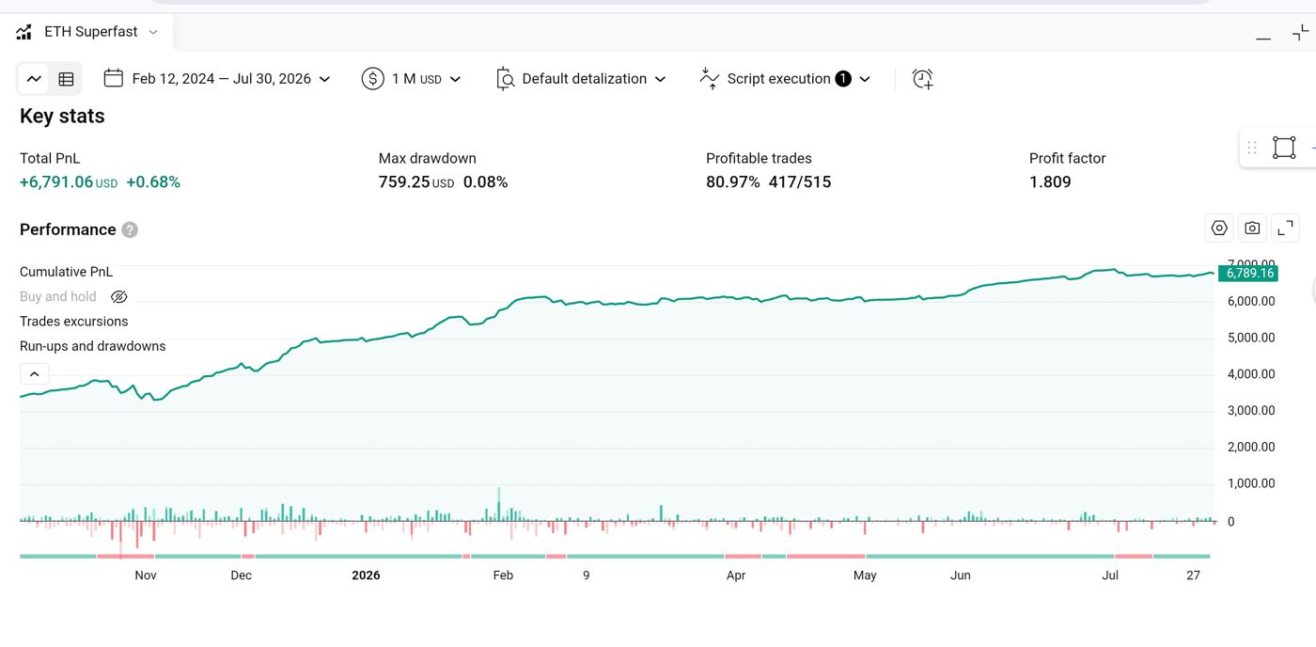This screenshot has width=1316, height=647.
Task: Click the detalization magnifier icon
Action: pos(505,79)
